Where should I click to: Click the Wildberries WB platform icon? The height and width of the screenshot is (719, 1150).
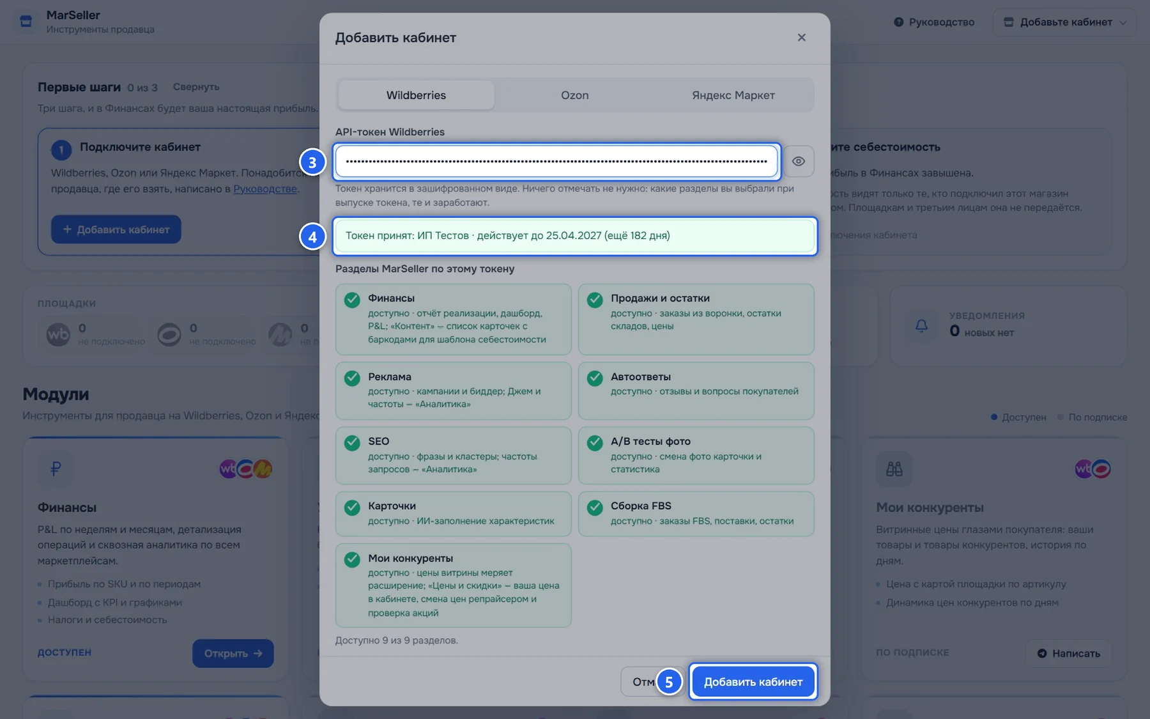pyautogui.click(x=58, y=334)
